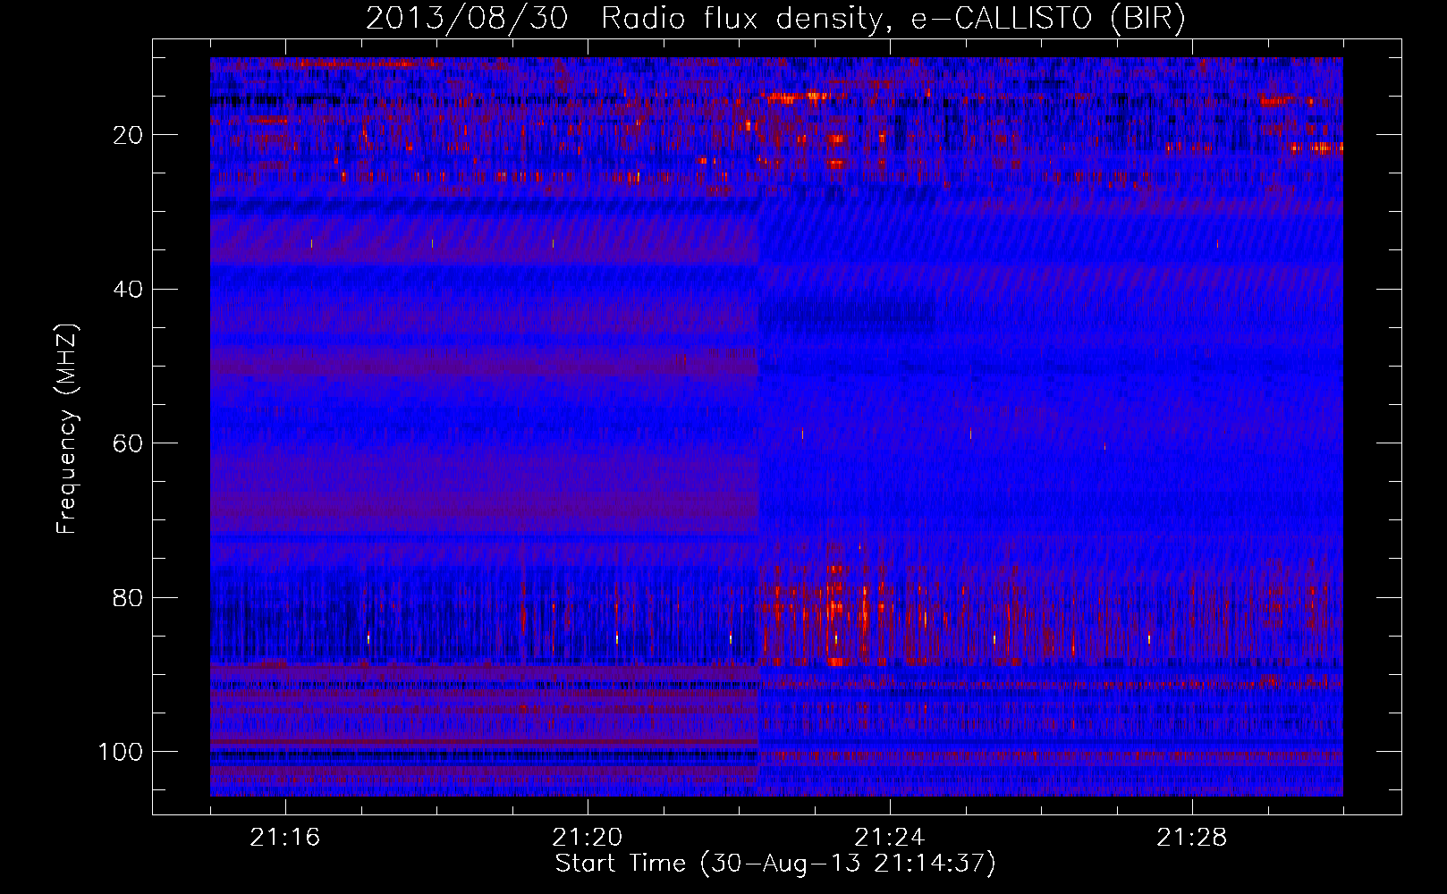Click the 21:24 time tick label

point(890,838)
